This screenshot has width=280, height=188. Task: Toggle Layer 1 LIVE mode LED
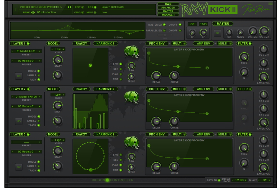[121, 64]
